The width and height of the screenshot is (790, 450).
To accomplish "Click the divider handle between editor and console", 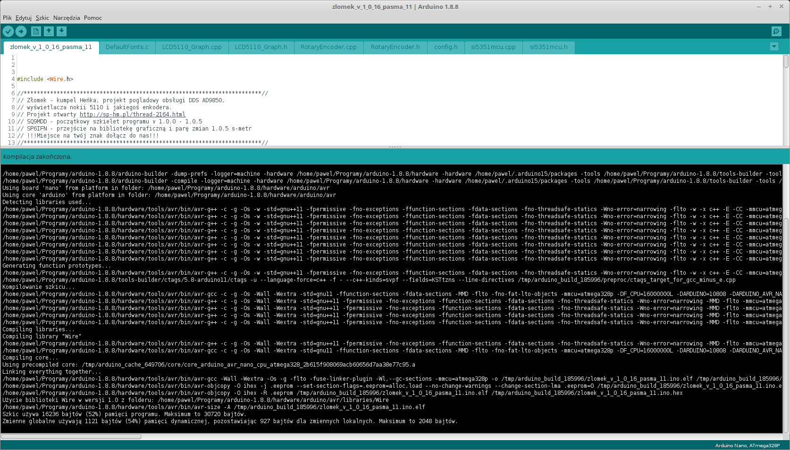I will (395, 147).
